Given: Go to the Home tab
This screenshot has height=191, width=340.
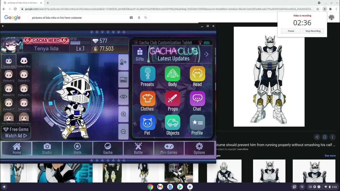Looking at the screenshot, I should (17, 148).
